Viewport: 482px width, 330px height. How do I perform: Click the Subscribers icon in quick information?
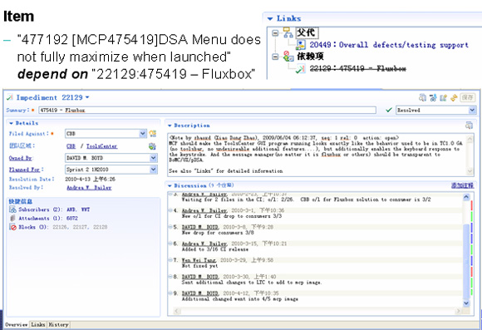pyautogui.click(x=12, y=209)
